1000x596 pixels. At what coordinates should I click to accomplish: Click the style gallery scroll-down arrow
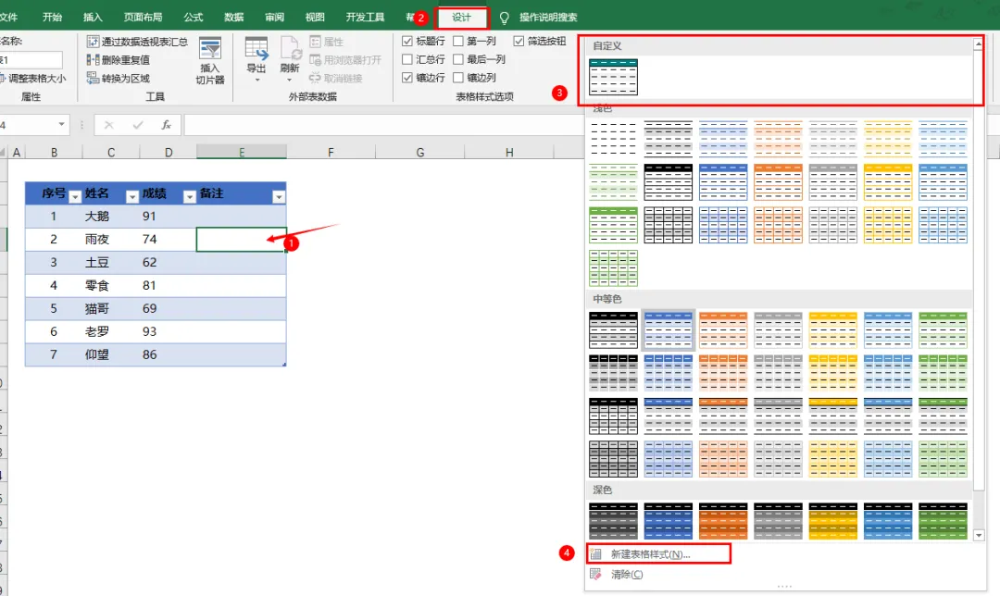[979, 536]
